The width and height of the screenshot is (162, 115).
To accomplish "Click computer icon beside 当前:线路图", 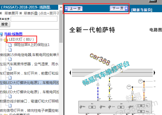I will pyautogui.click(x=1, y=34).
